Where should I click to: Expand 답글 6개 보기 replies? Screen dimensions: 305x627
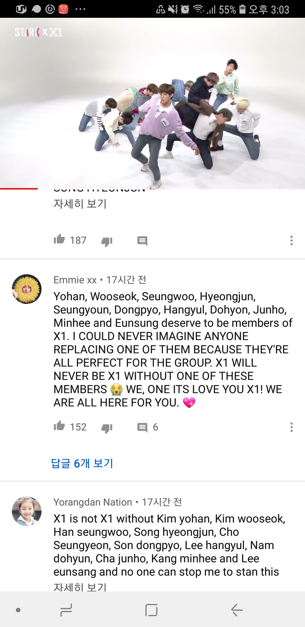pyautogui.click(x=82, y=463)
